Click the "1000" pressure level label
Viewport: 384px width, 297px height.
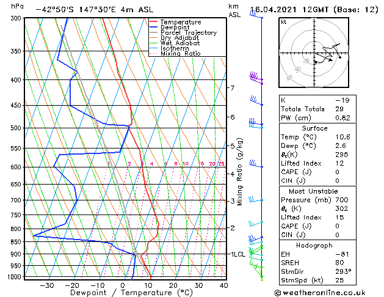point(16,277)
